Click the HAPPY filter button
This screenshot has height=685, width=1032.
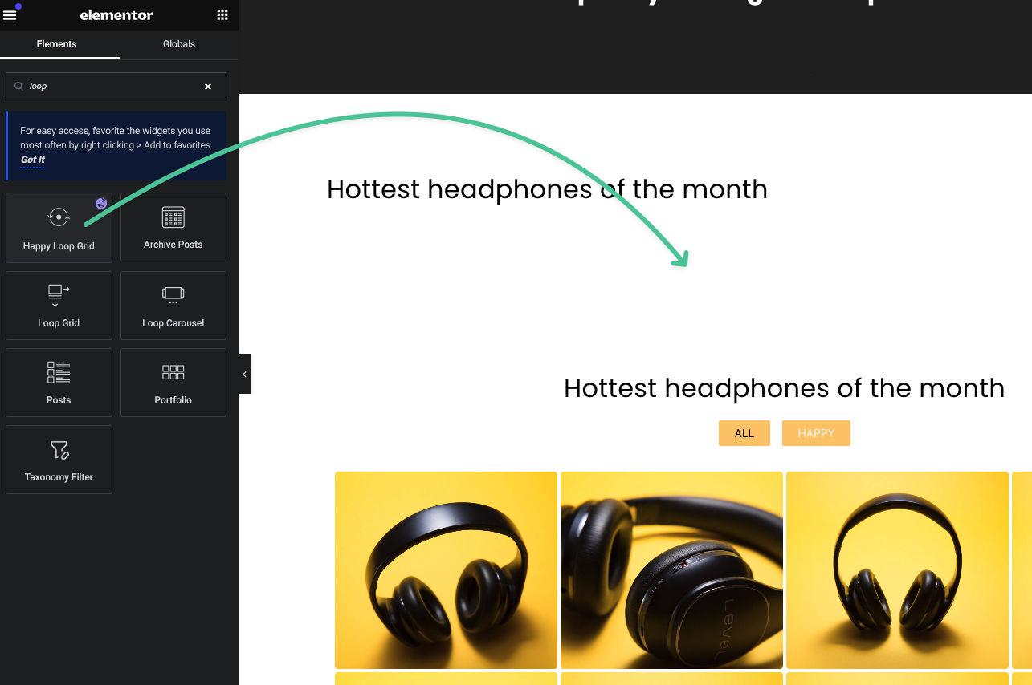[x=815, y=432]
